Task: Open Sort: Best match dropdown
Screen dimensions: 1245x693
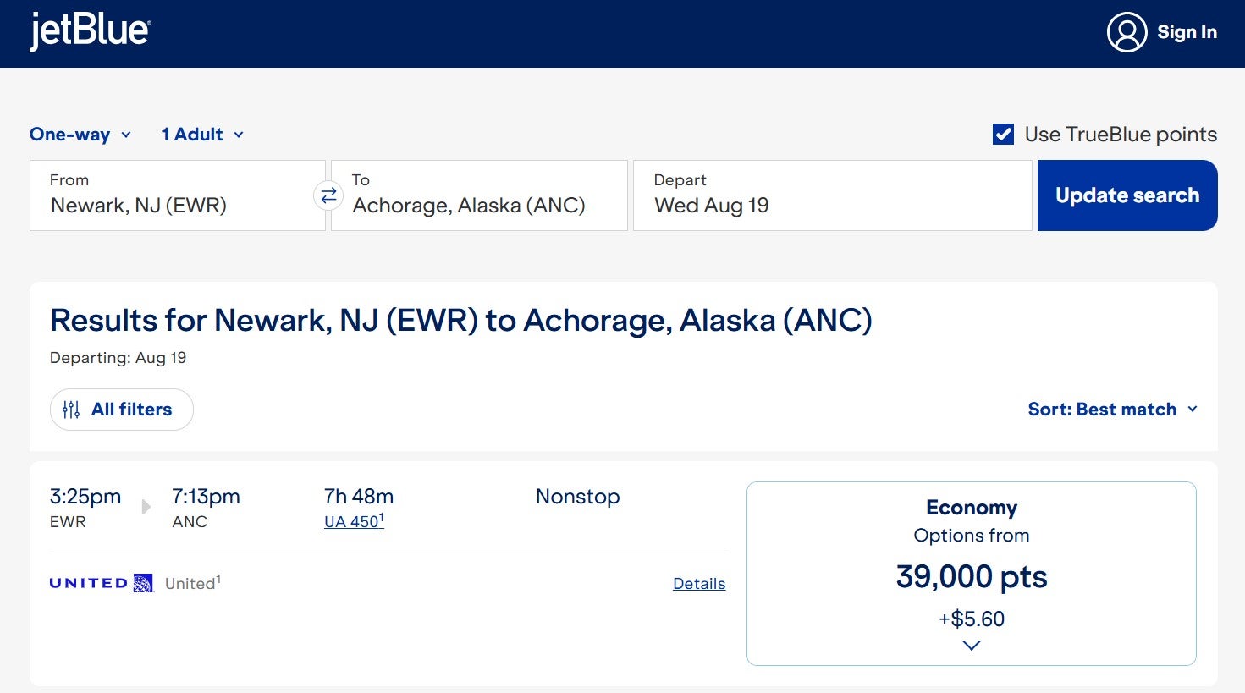Action: [1112, 410]
